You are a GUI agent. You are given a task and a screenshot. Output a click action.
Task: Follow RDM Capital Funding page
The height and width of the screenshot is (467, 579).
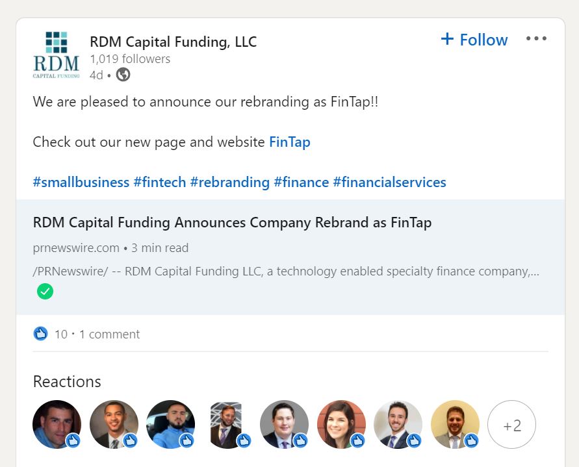(x=474, y=40)
